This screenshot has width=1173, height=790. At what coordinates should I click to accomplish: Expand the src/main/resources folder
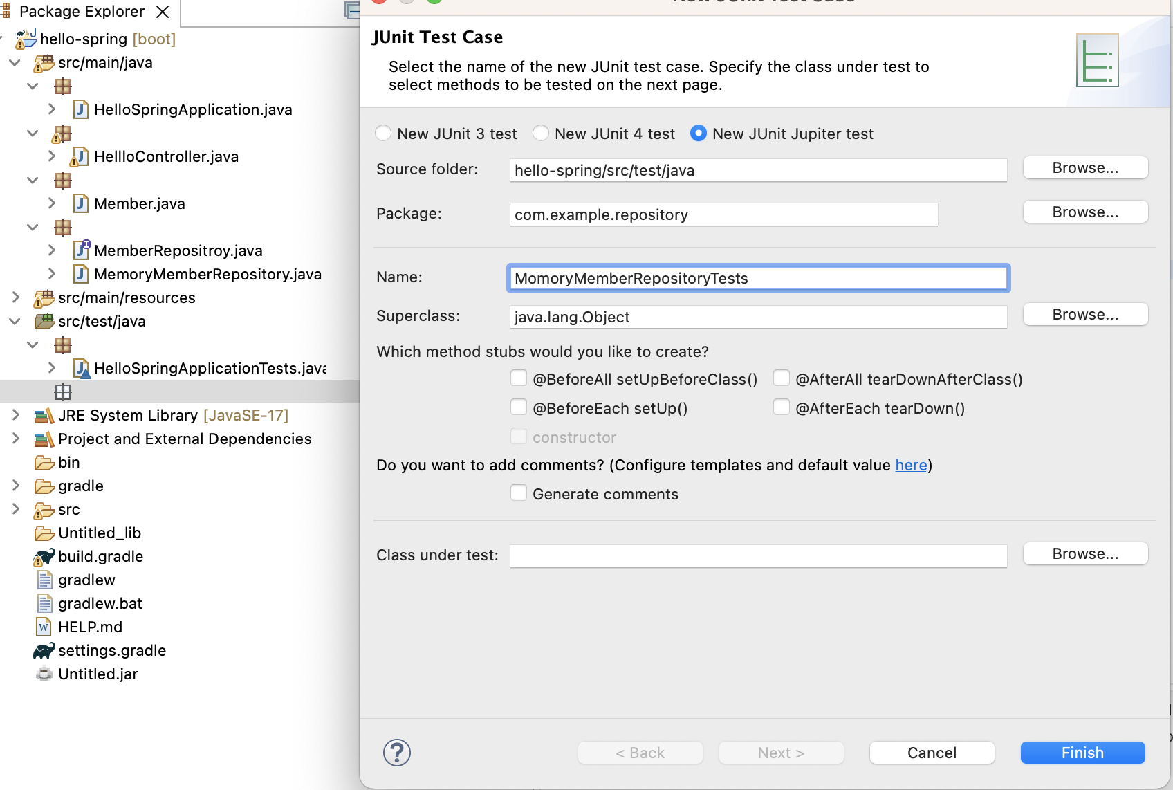coord(15,298)
